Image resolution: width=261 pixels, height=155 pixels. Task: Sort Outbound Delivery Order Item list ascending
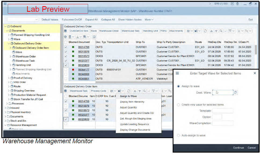135,91
